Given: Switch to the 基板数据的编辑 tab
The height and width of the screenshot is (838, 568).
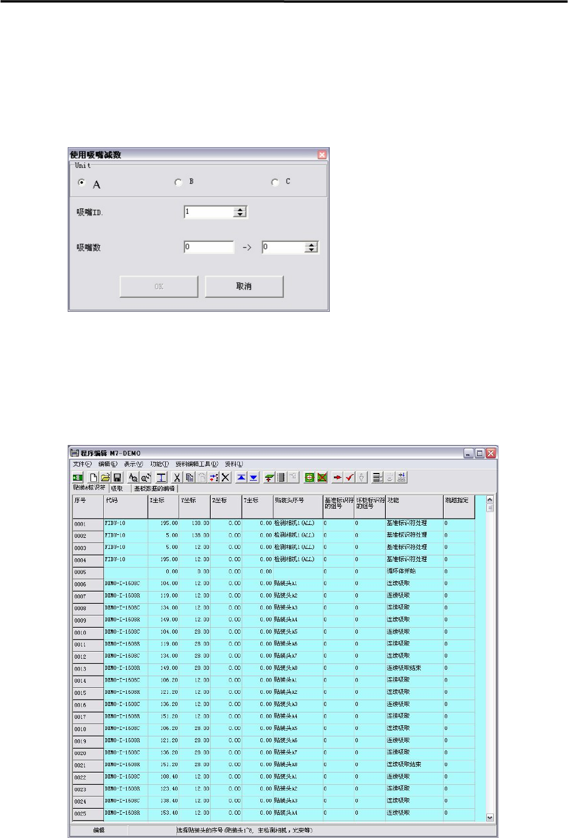Looking at the screenshot, I should click(155, 489).
